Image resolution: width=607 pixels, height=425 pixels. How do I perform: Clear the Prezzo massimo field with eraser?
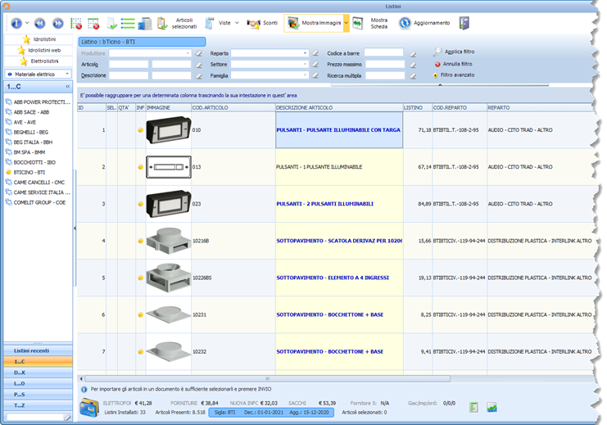(x=413, y=65)
